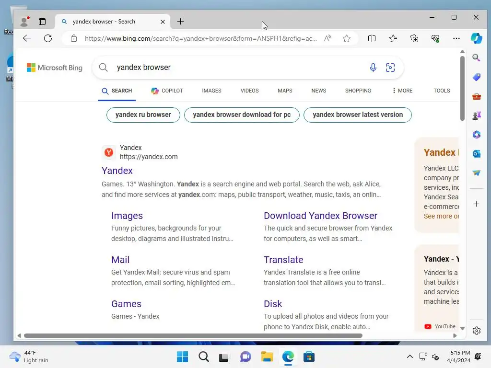Refresh the current page
The image size is (491, 368).
pos(48,38)
